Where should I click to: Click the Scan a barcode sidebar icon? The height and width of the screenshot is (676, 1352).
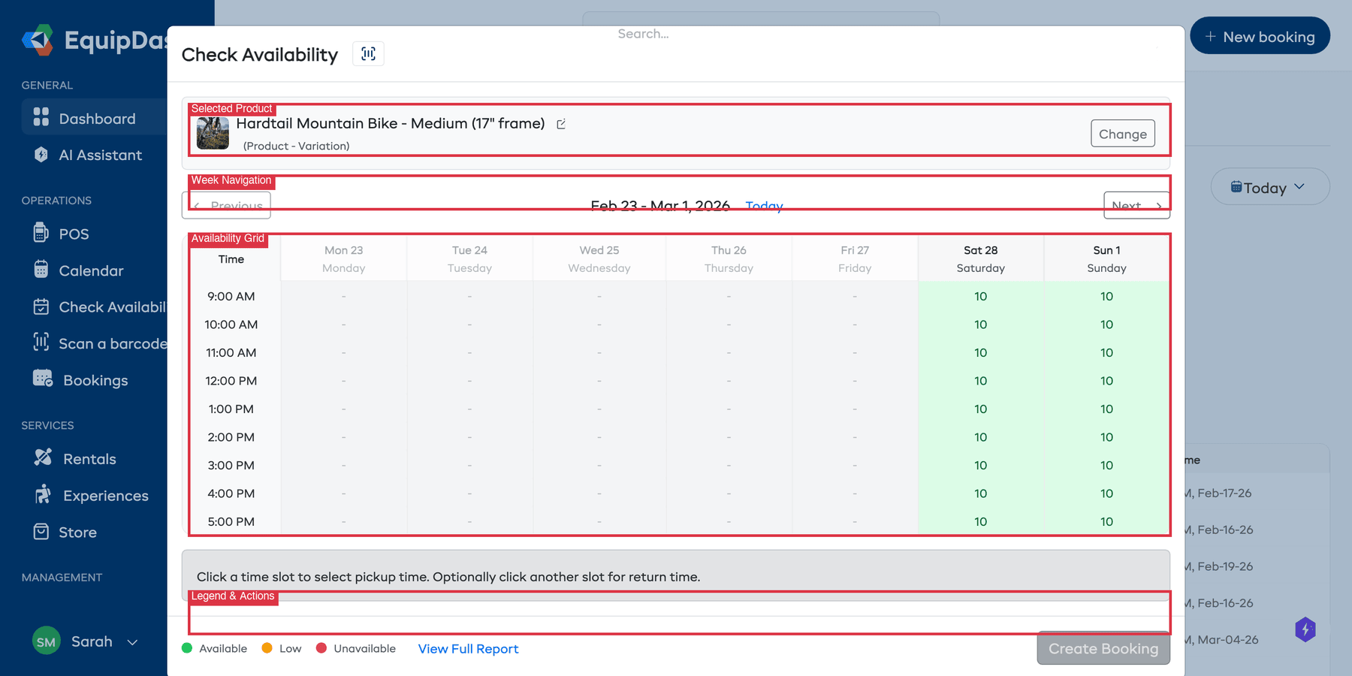41,343
